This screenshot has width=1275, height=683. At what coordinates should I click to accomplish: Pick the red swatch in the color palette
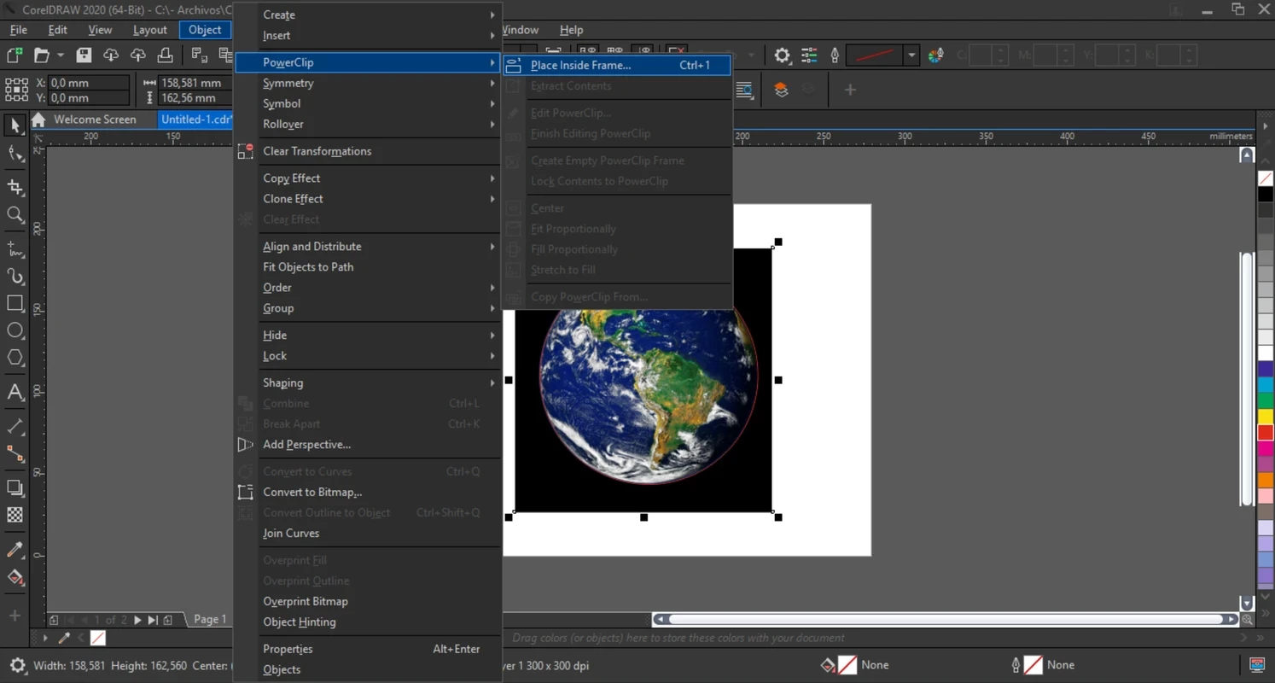(1266, 433)
